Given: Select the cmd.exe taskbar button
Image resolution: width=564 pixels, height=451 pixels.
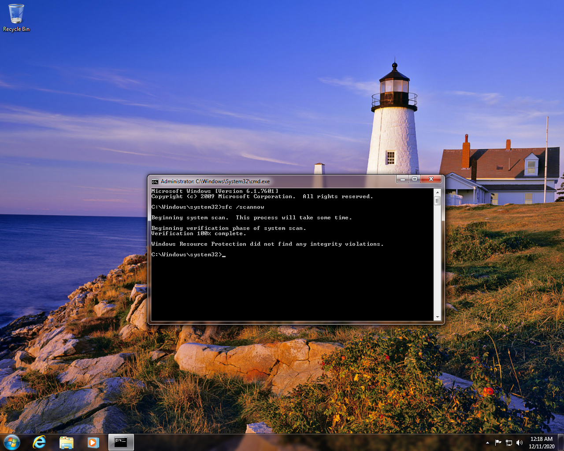Looking at the screenshot, I should pos(121,442).
